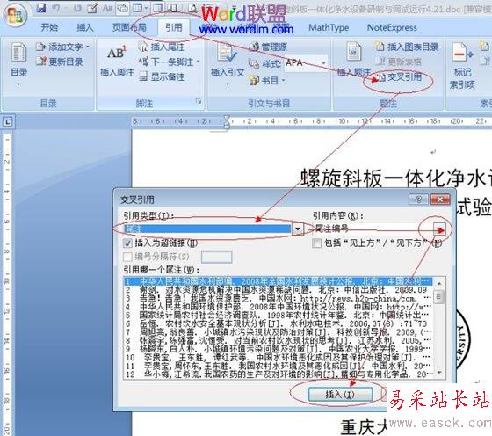Select endnote 3 告急！告急！ entry
The image size is (492, 436).
click(279, 298)
